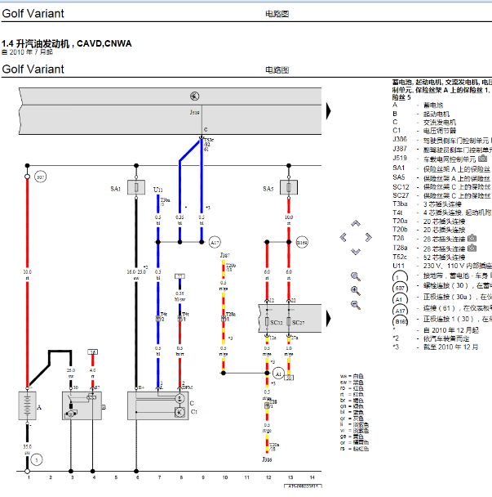Click the circled A1 node in the diagram
The width and height of the screenshot is (492, 497).
point(278,374)
